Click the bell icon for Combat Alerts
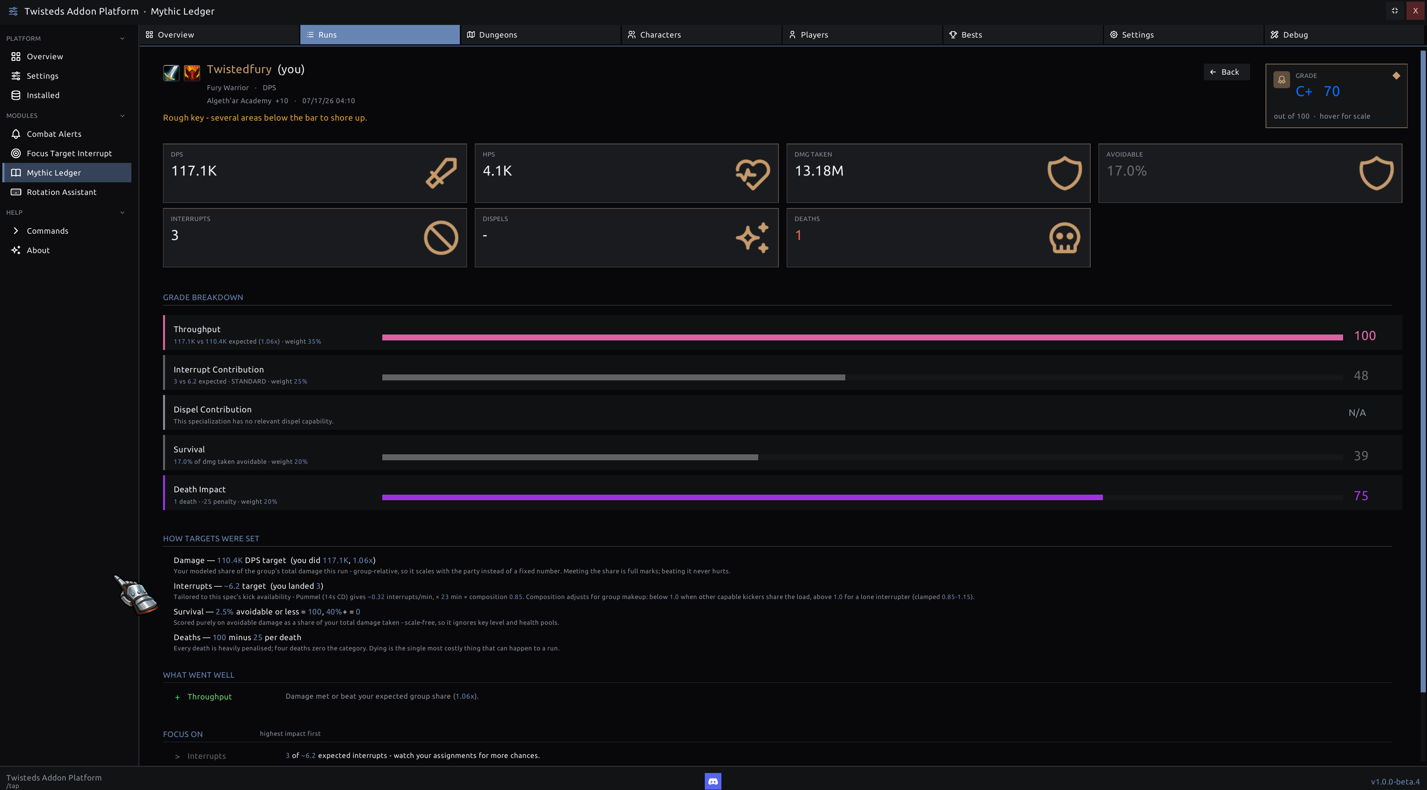 coord(16,134)
